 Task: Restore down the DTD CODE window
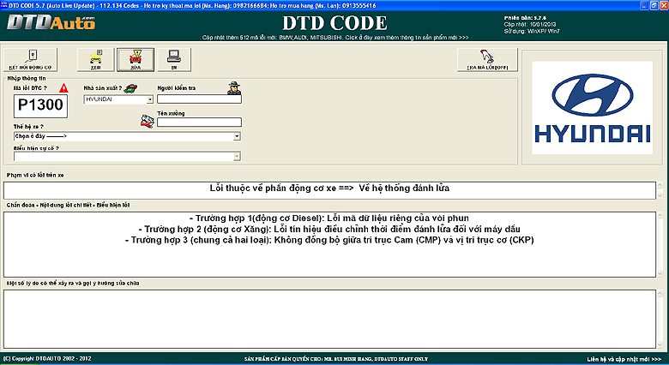(x=654, y=5)
